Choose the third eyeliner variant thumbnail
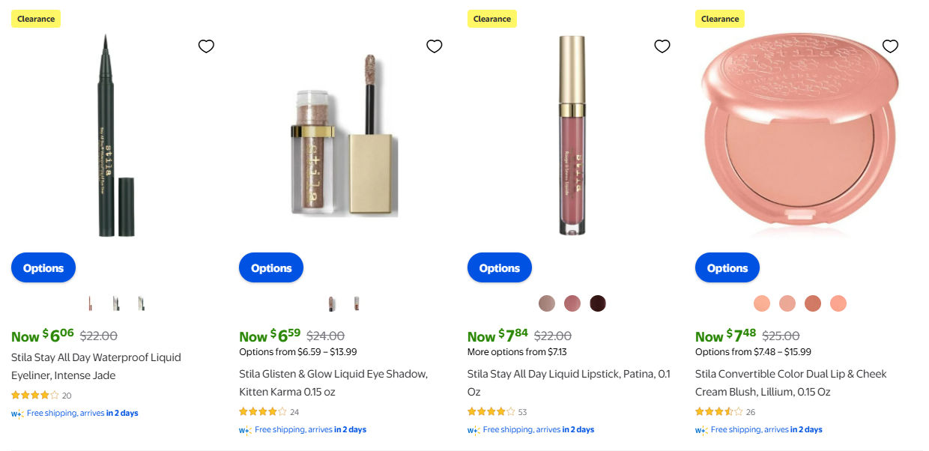The height and width of the screenshot is (451, 929). (x=141, y=303)
